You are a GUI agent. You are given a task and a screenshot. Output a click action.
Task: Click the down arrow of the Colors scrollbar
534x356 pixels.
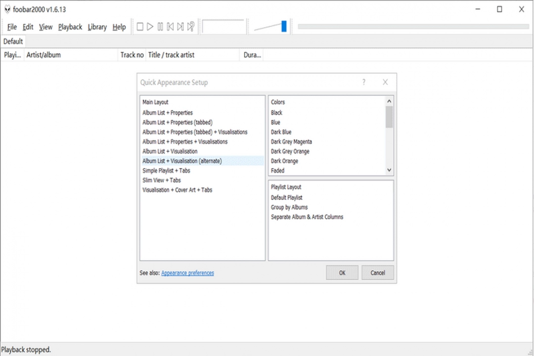pos(389,170)
